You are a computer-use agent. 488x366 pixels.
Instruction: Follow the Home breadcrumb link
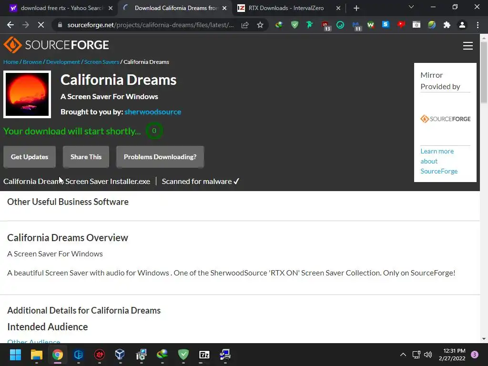[10, 61]
